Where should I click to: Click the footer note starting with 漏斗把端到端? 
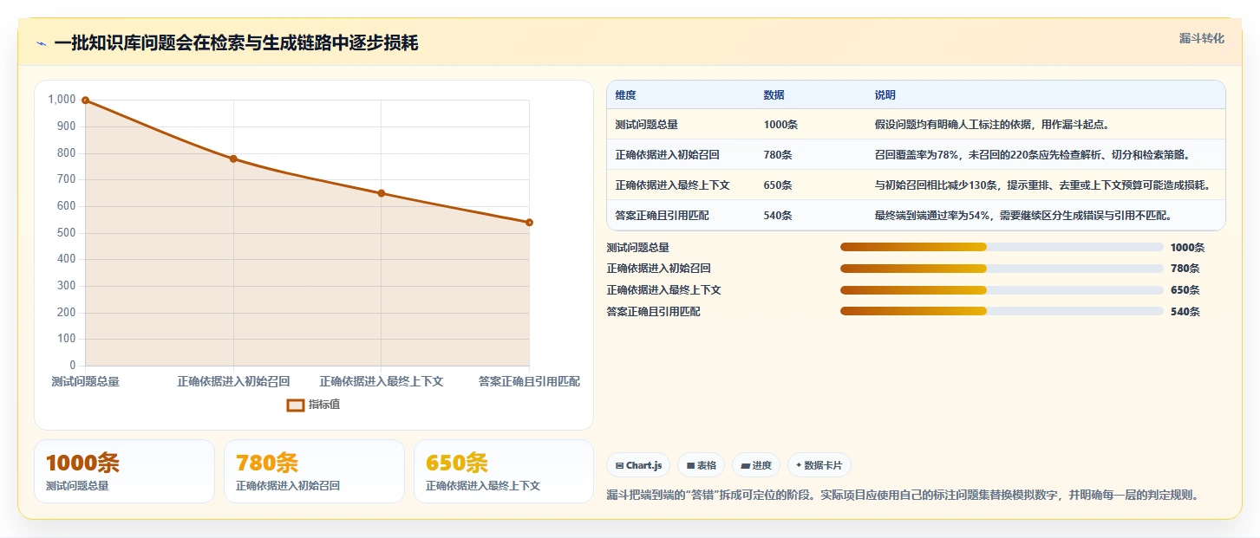[x=903, y=496]
